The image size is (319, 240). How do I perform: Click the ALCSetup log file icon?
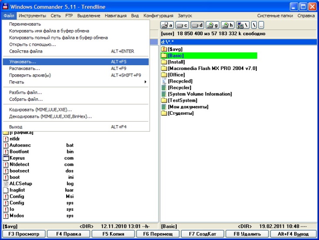6,183
